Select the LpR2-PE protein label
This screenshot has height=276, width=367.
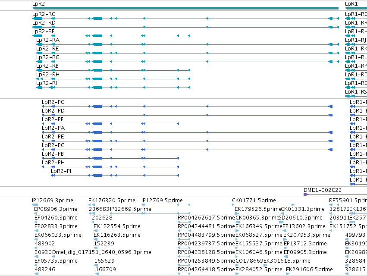[x=53, y=137]
